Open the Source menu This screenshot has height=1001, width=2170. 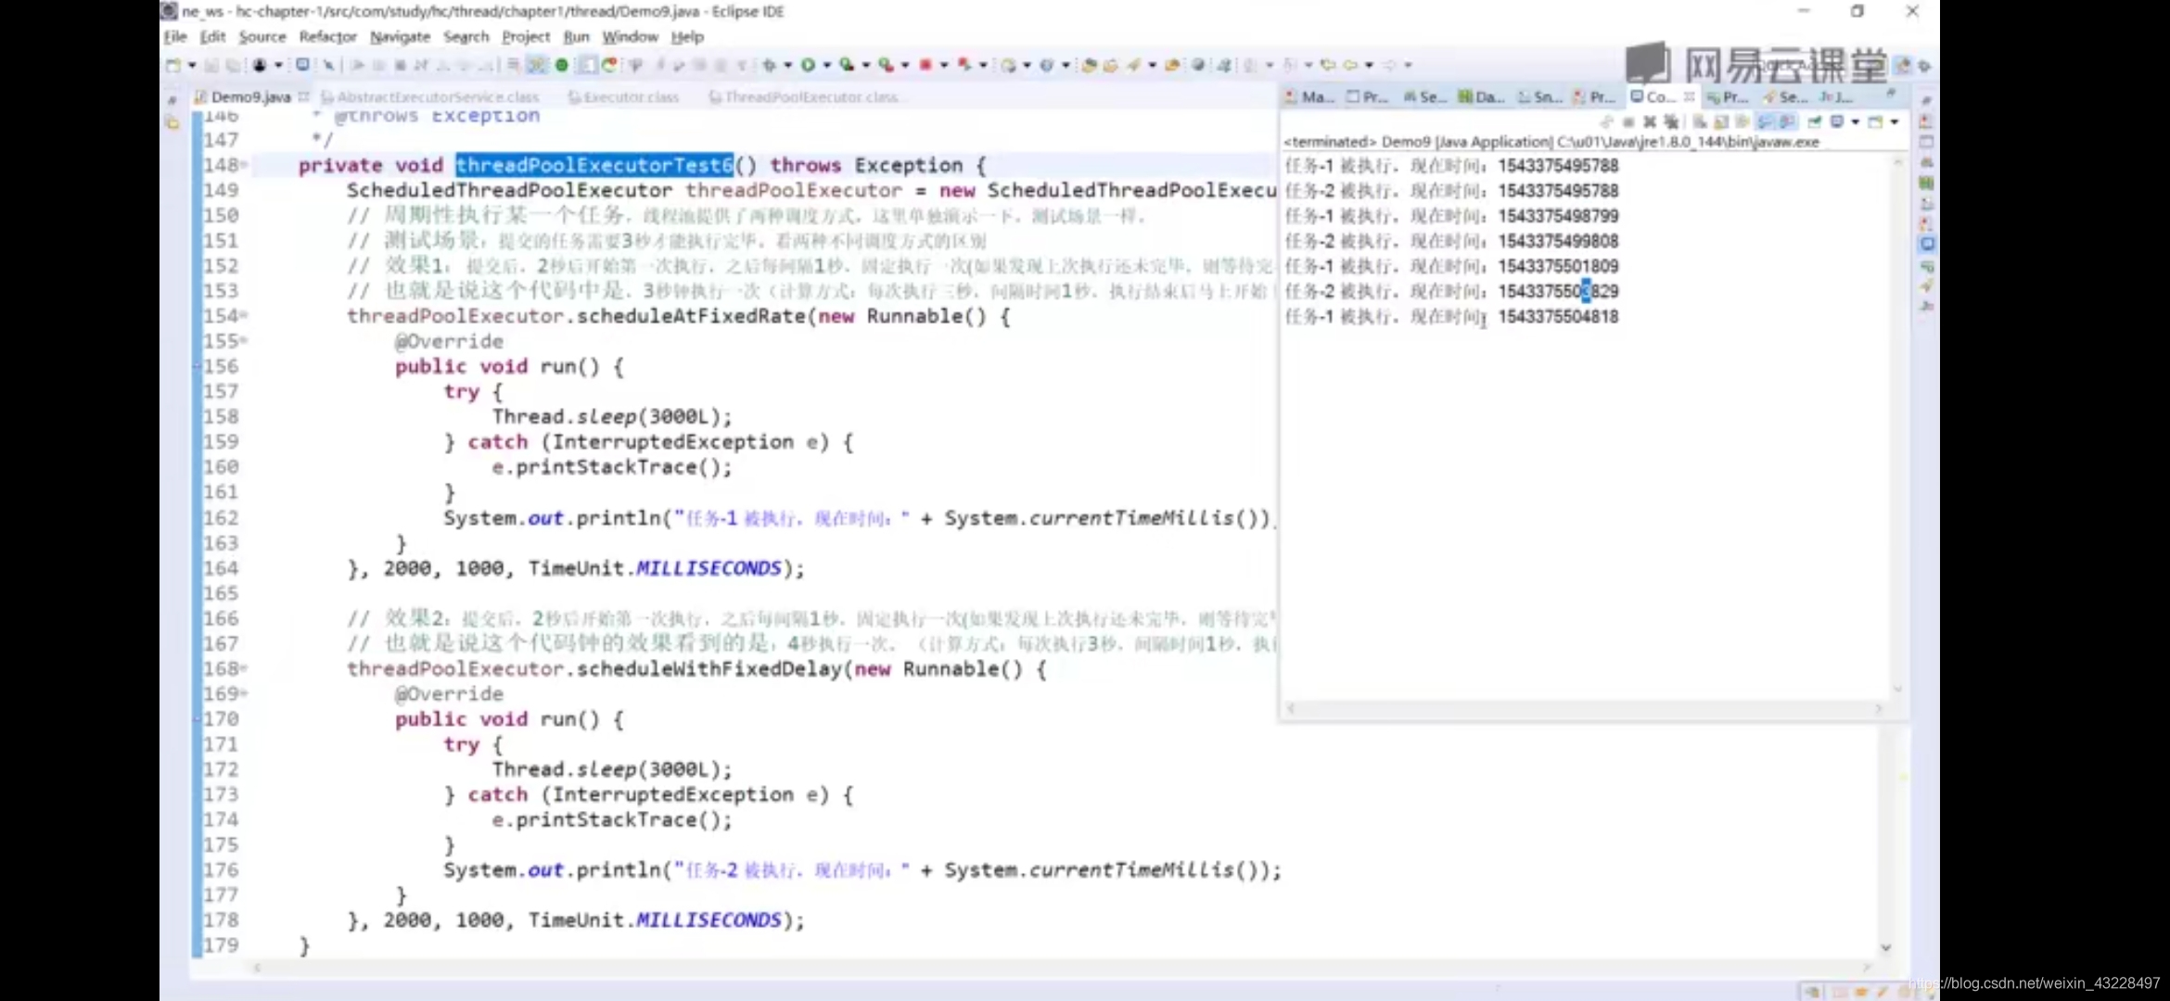[262, 37]
